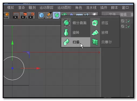Choose 扫描 (Sweep) from the popup
137x101 pixels.
tap(76, 42)
